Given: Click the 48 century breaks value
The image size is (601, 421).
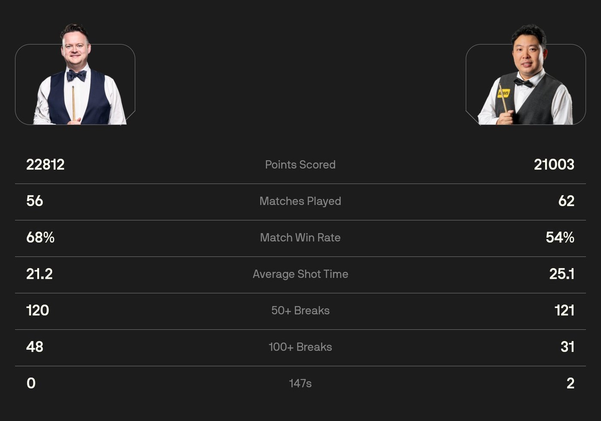Looking at the screenshot, I should pos(35,347).
